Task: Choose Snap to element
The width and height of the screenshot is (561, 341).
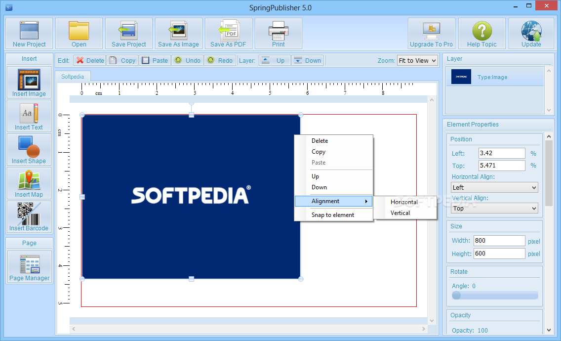Action: click(333, 215)
